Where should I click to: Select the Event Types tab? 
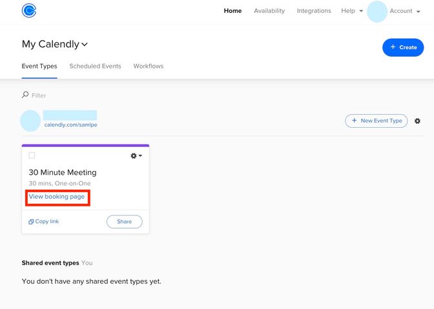click(39, 66)
